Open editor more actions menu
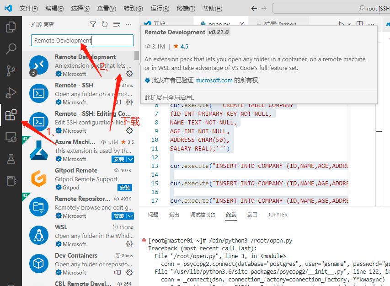This screenshot has height=286, width=390. 371,24
